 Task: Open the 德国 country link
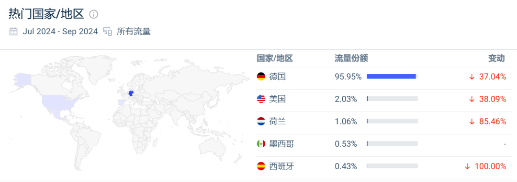[277, 76]
